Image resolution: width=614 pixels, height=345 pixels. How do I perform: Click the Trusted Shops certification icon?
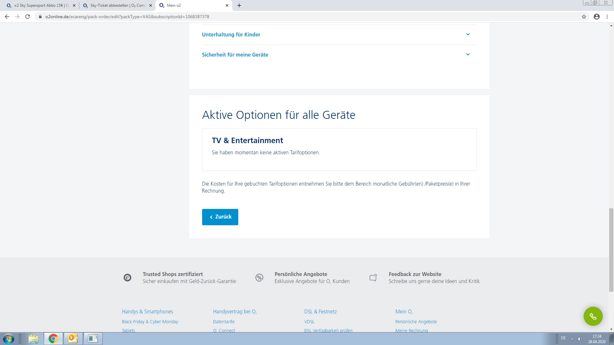(x=127, y=278)
